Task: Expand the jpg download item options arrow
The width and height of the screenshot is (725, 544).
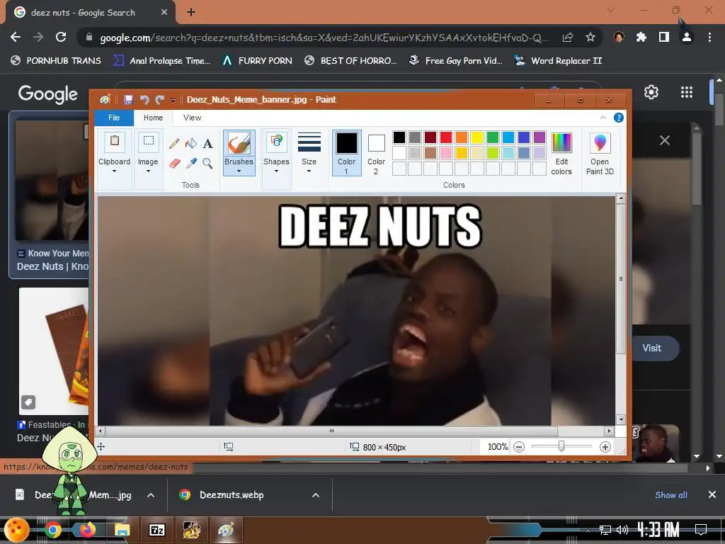Action: pyautogui.click(x=151, y=495)
